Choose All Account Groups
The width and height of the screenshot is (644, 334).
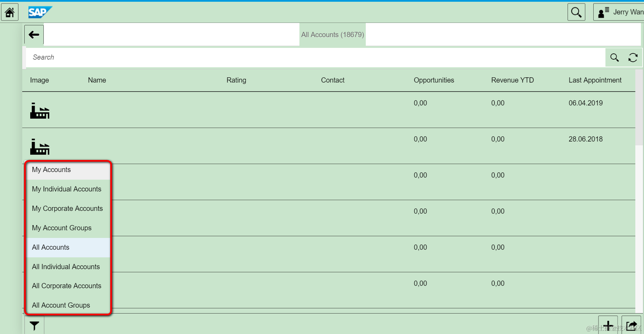pos(69,305)
